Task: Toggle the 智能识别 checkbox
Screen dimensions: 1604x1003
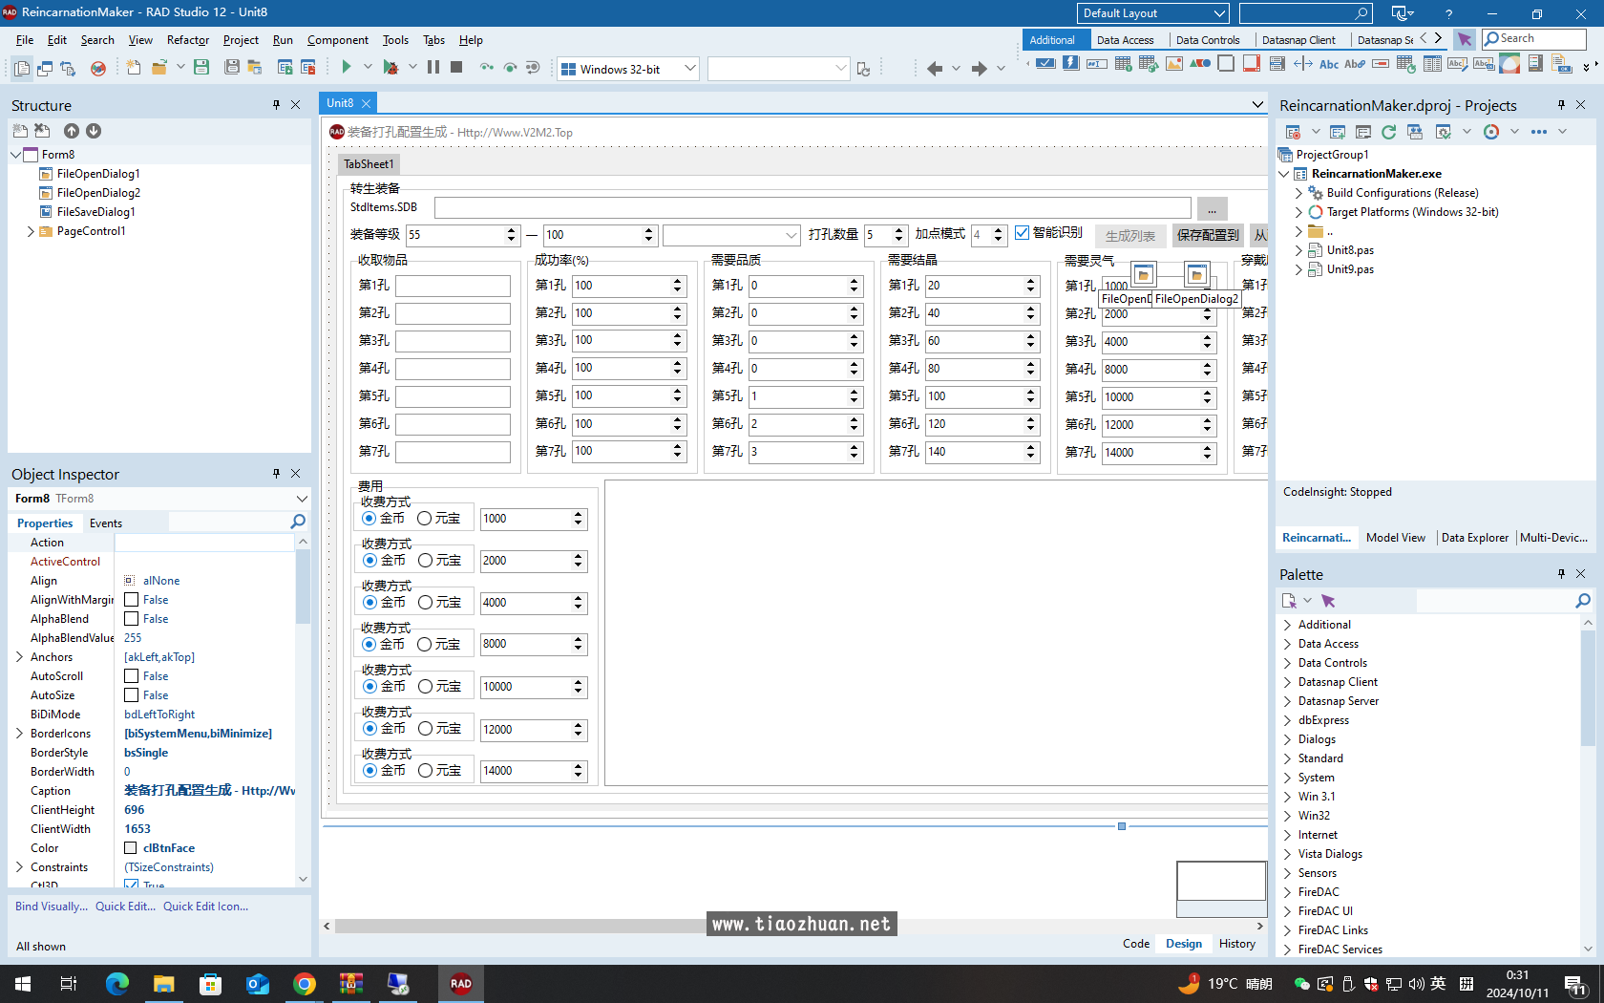Action: [x=1023, y=233]
